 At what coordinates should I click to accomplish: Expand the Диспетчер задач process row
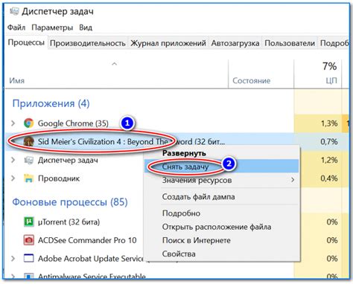click(13, 160)
